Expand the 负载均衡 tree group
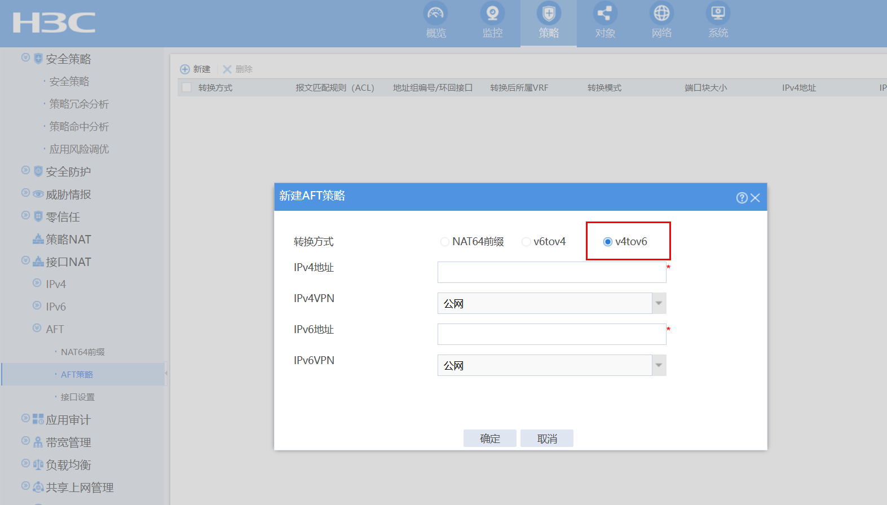Image resolution: width=887 pixels, height=505 pixels. click(x=25, y=463)
